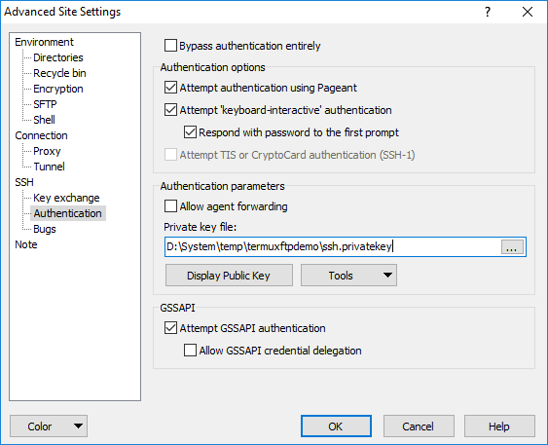The width and height of the screenshot is (548, 445).
Task: Enable Allow GSSAPI credential delegation
Action: (190, 351)
